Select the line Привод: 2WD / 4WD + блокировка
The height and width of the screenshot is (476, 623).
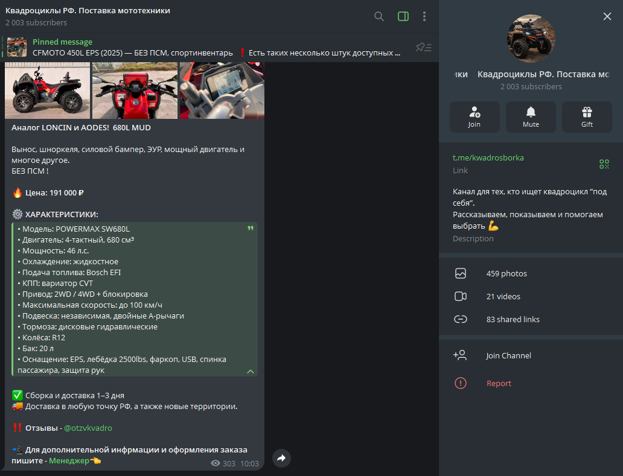83,294
